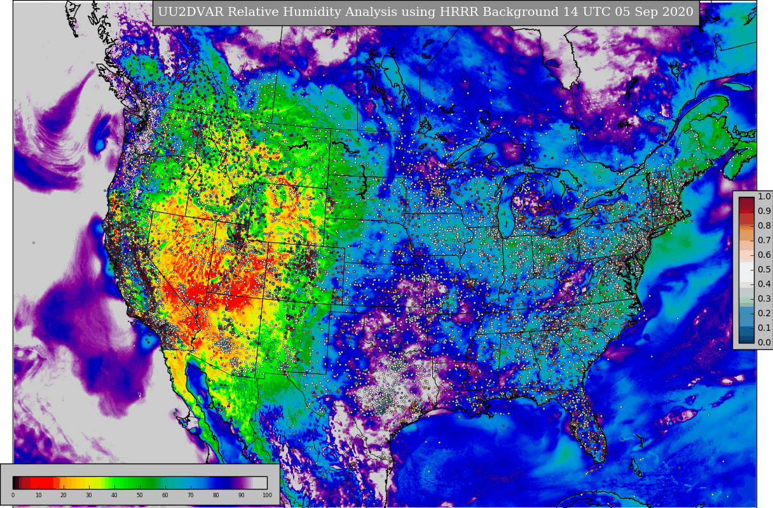Click the vertical 0.0–1.0 color scale bar
This screenshot has width=773, height=508.
(x=746, y=270)
